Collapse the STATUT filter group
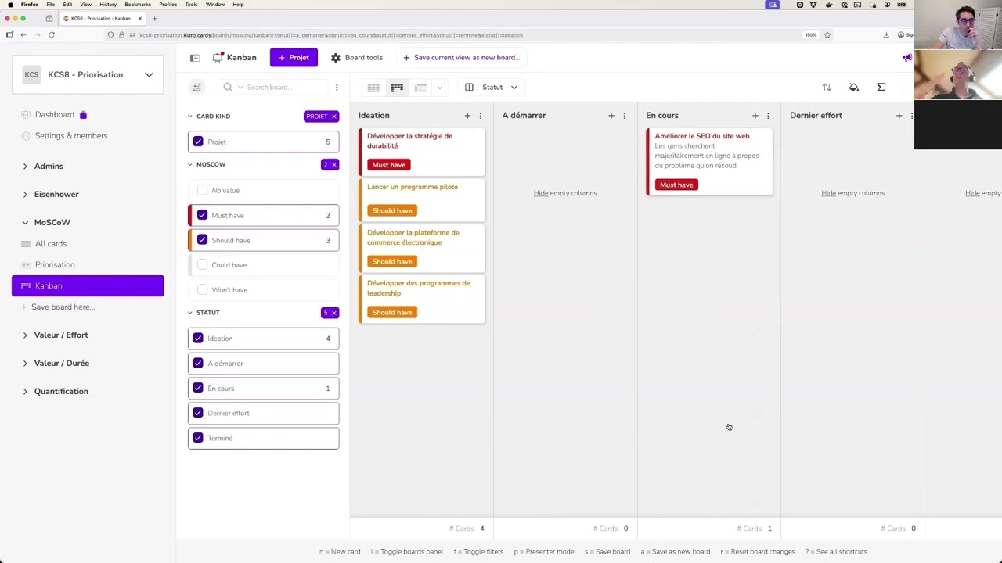 [x=189, y=313]
